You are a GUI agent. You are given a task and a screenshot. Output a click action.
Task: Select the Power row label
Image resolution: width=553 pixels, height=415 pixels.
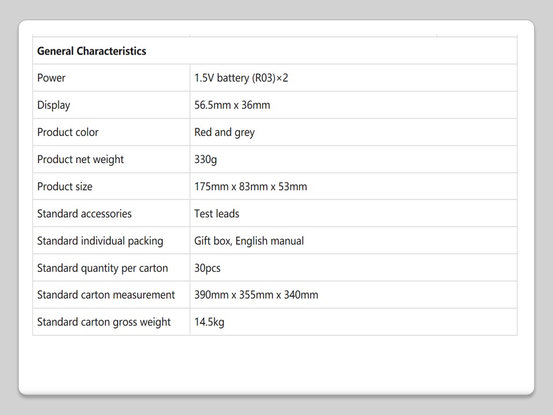click(x=51, y=78)
